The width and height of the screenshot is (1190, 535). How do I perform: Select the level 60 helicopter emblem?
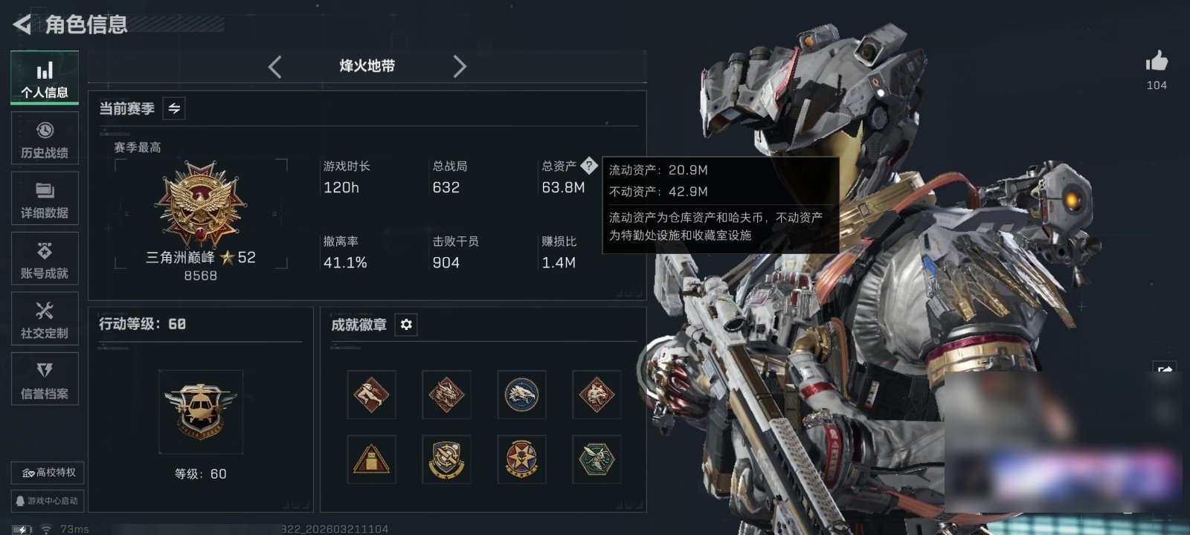pyautogui.click(x=200, y=411)
